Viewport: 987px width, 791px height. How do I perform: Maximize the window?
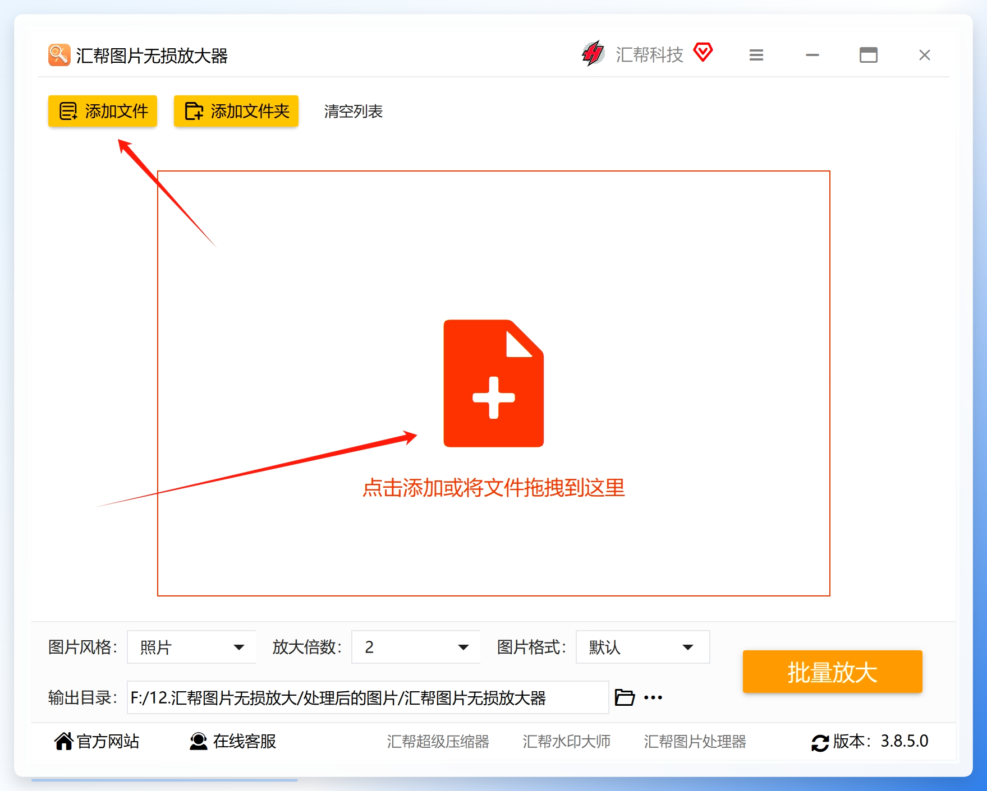(x=869, y=55)
